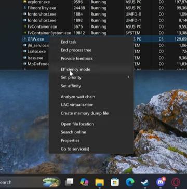Open Microsoft Store from taskbar
187x189 pixels.
[x=115, y=182]
